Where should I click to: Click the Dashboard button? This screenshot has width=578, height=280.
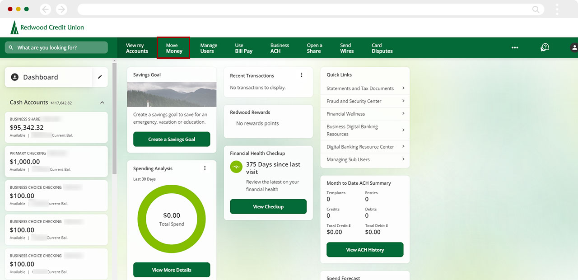[49, 77]
